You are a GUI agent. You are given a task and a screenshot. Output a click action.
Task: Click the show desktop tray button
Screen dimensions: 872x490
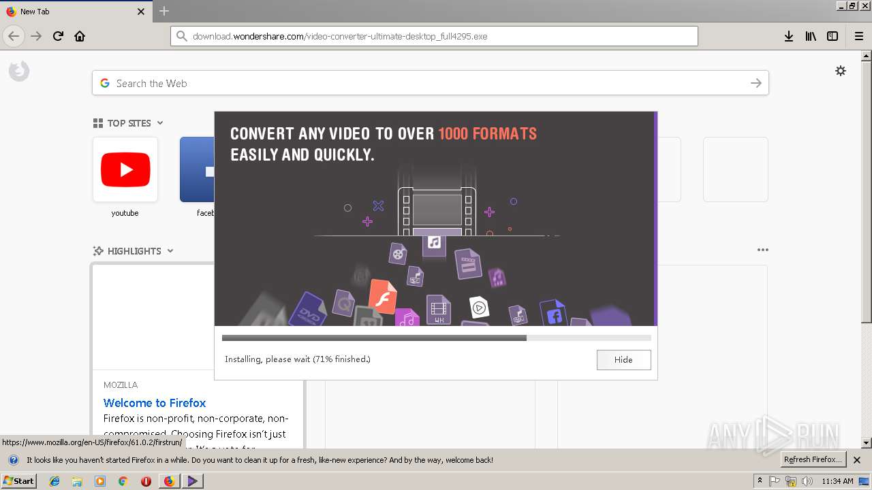tap(864, 481)
